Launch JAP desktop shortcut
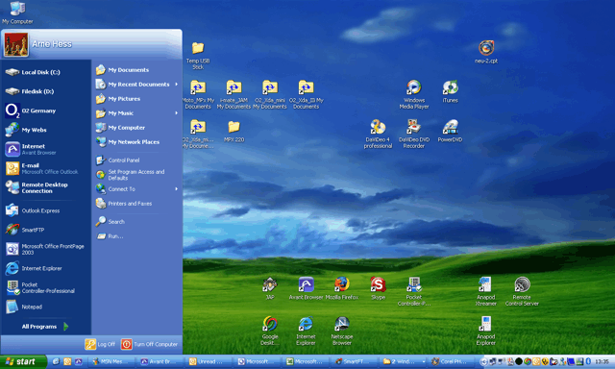This screenshot has height=369, width=615. tap(270, 288)
